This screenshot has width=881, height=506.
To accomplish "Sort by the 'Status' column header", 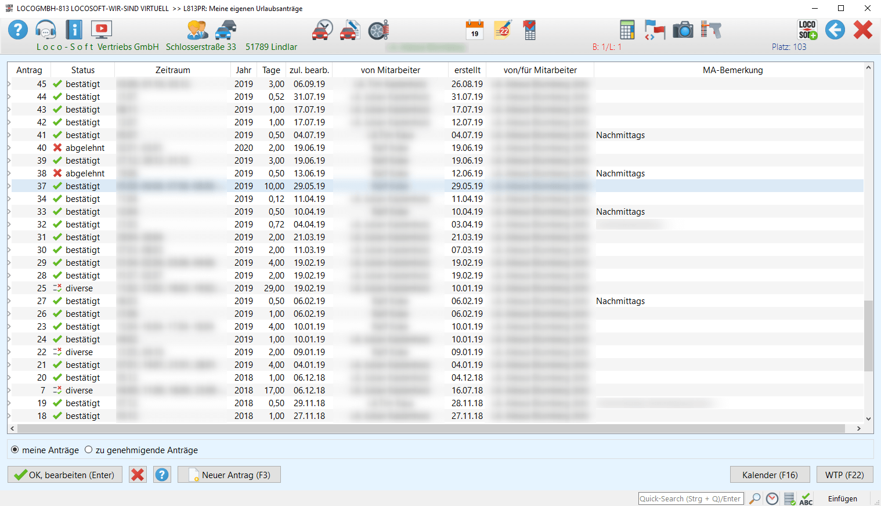I will point(82,70).
